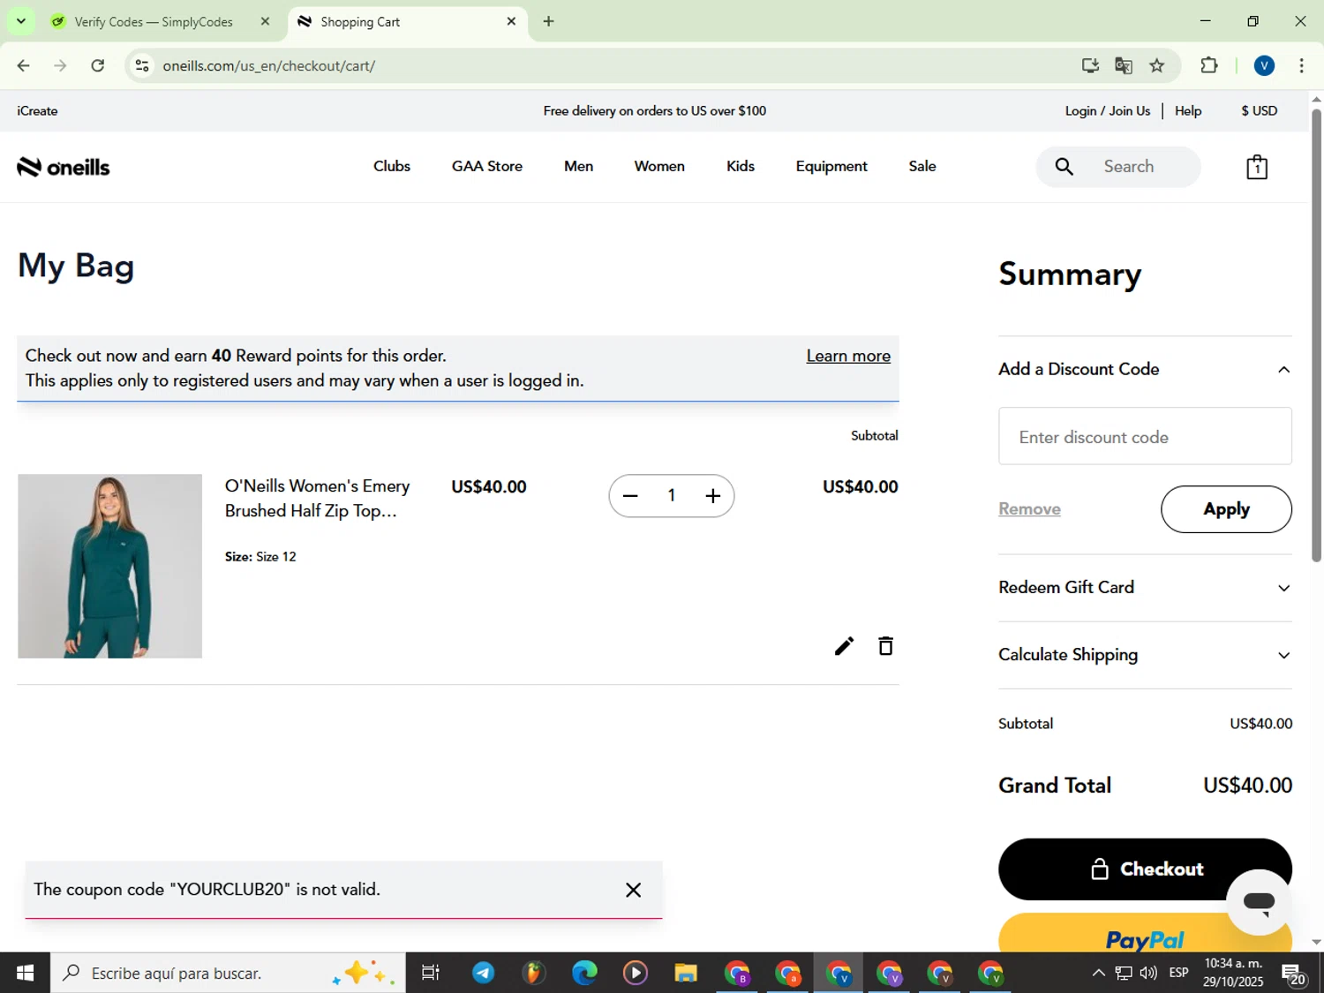Open Microsoft Edge from the taskbar

pyautogui.click(x=584, y=973)
